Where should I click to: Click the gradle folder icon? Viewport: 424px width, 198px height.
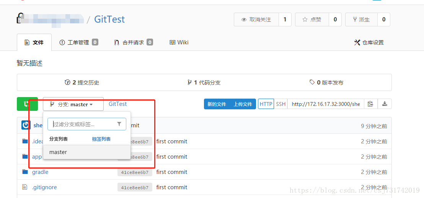point(25,172)
